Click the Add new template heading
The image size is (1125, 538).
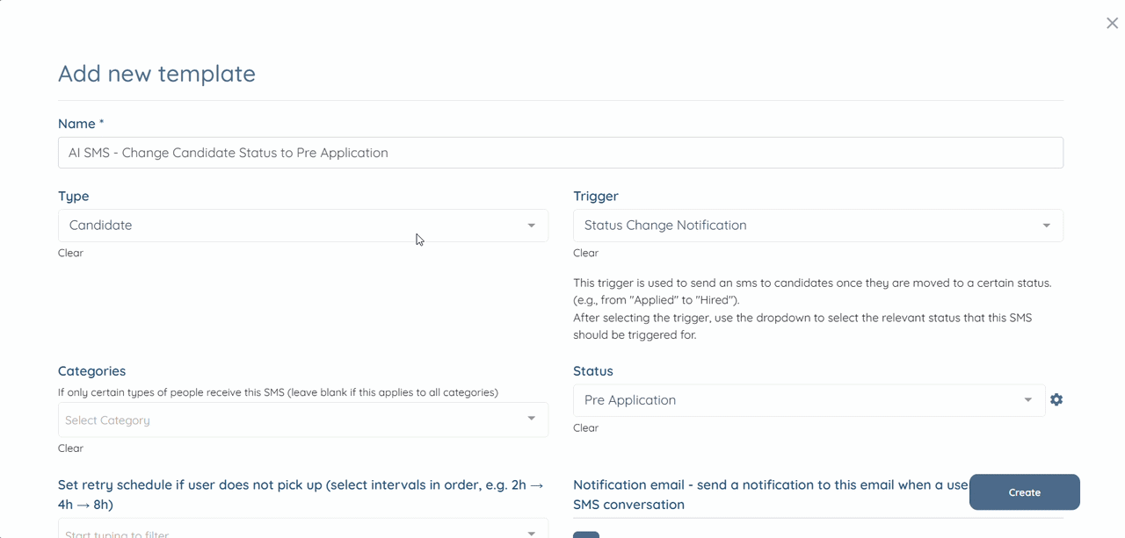pyautogui.click(x=156, y=73)
